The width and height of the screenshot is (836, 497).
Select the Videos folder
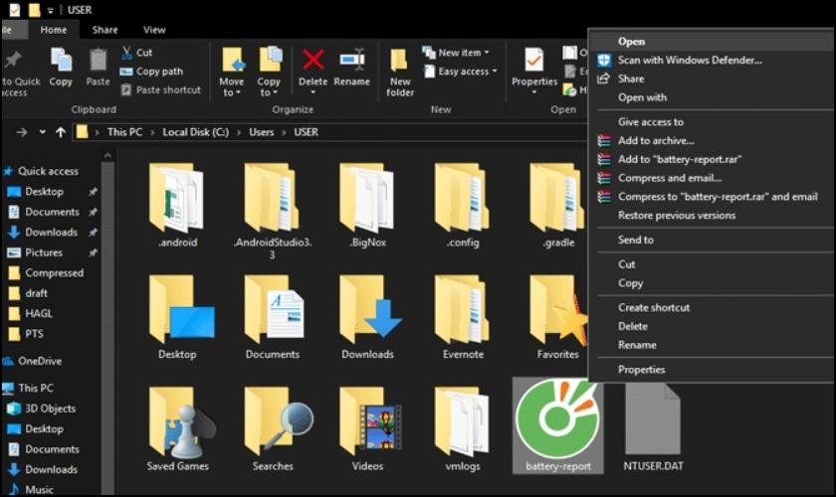(x=368, y=429)
